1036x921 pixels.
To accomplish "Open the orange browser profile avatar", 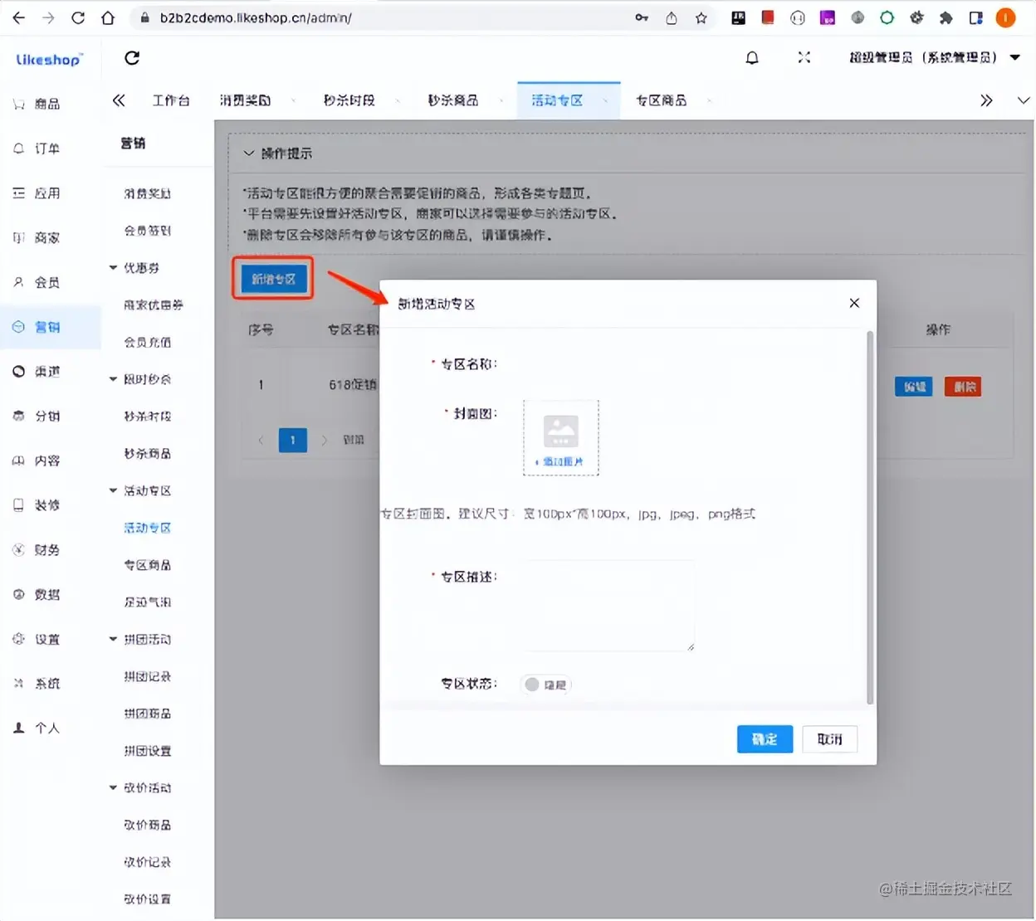I will [x=1005, y=17].
